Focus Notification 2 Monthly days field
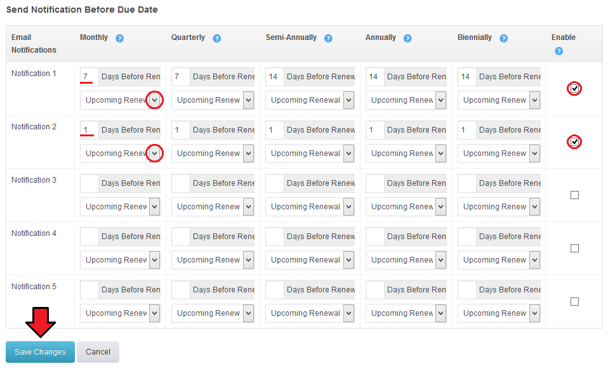Image resolution: width=608 pixels, height=378 pixels. (89, 130)
